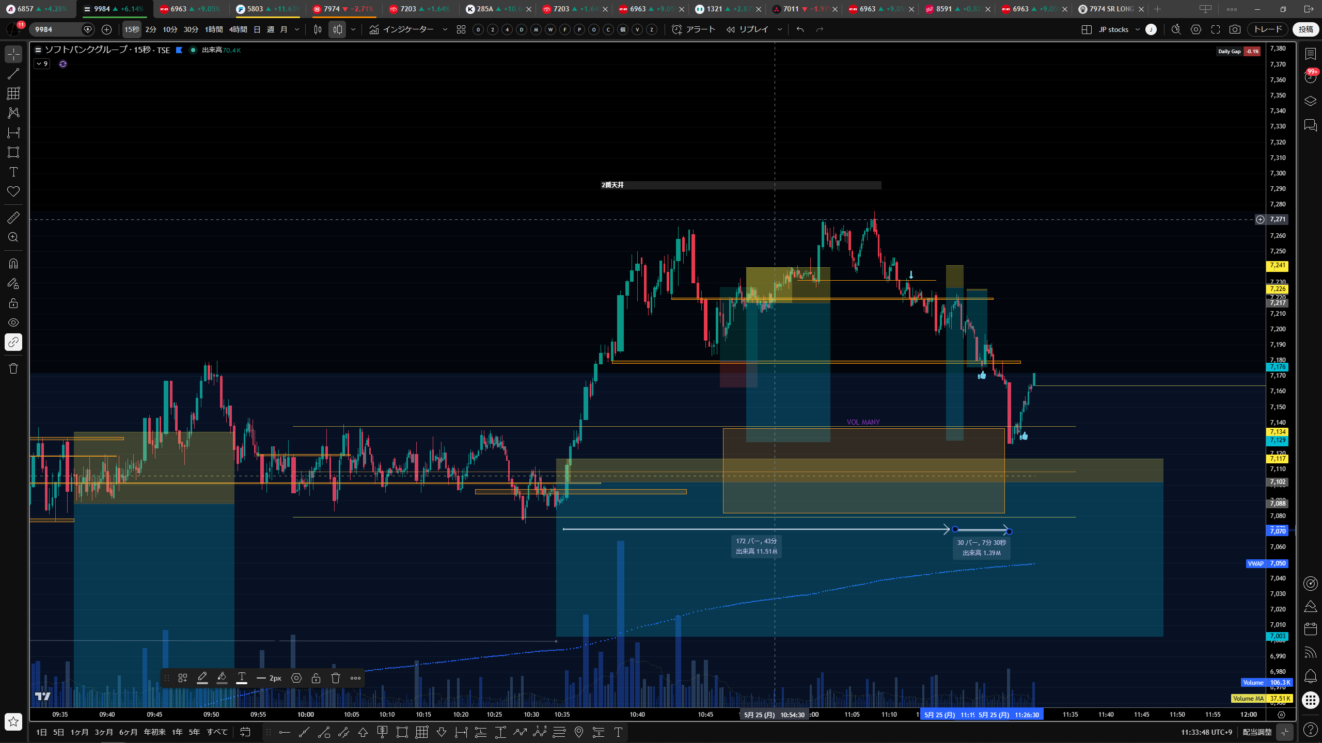This screenshot has height=743, width=1322.
Task: Open the geometric shapes tool
Action: (13, 152)
